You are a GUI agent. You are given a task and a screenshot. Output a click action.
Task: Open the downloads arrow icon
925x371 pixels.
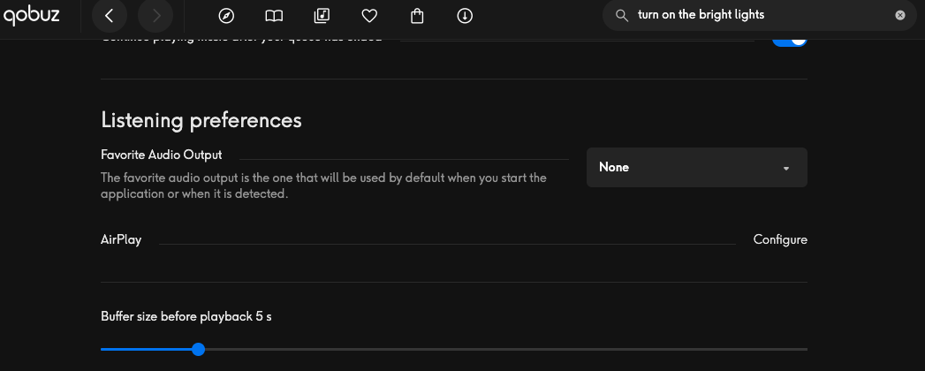[x=466, y=16]
